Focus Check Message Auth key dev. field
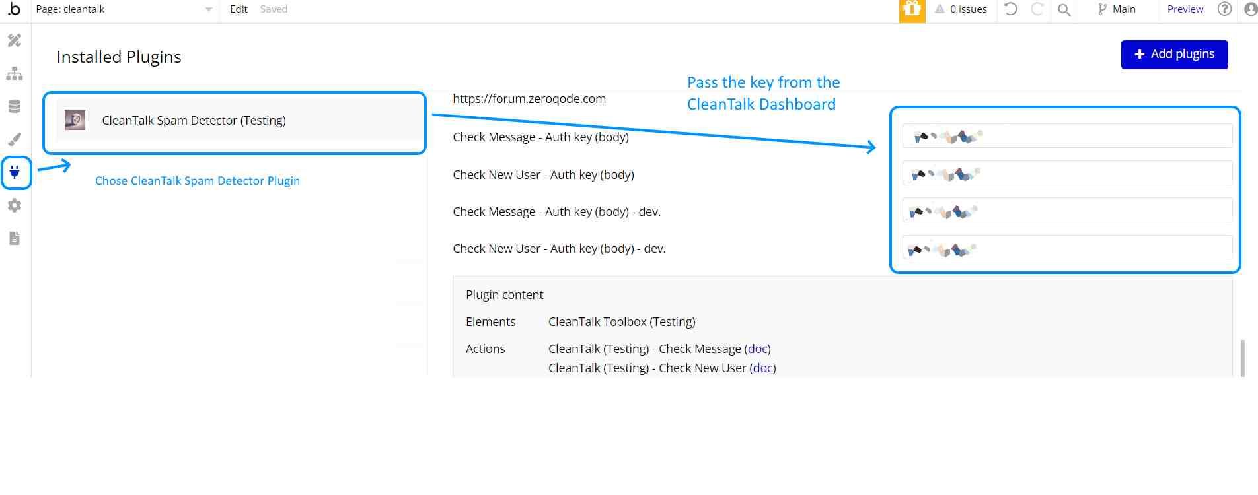The width and height of the screenshot is (1258, 495). point(1067,210)
